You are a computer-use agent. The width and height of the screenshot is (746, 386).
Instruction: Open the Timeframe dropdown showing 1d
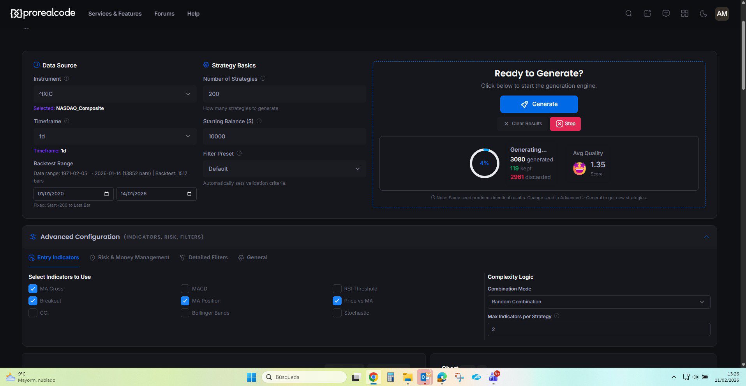(115, 136)
